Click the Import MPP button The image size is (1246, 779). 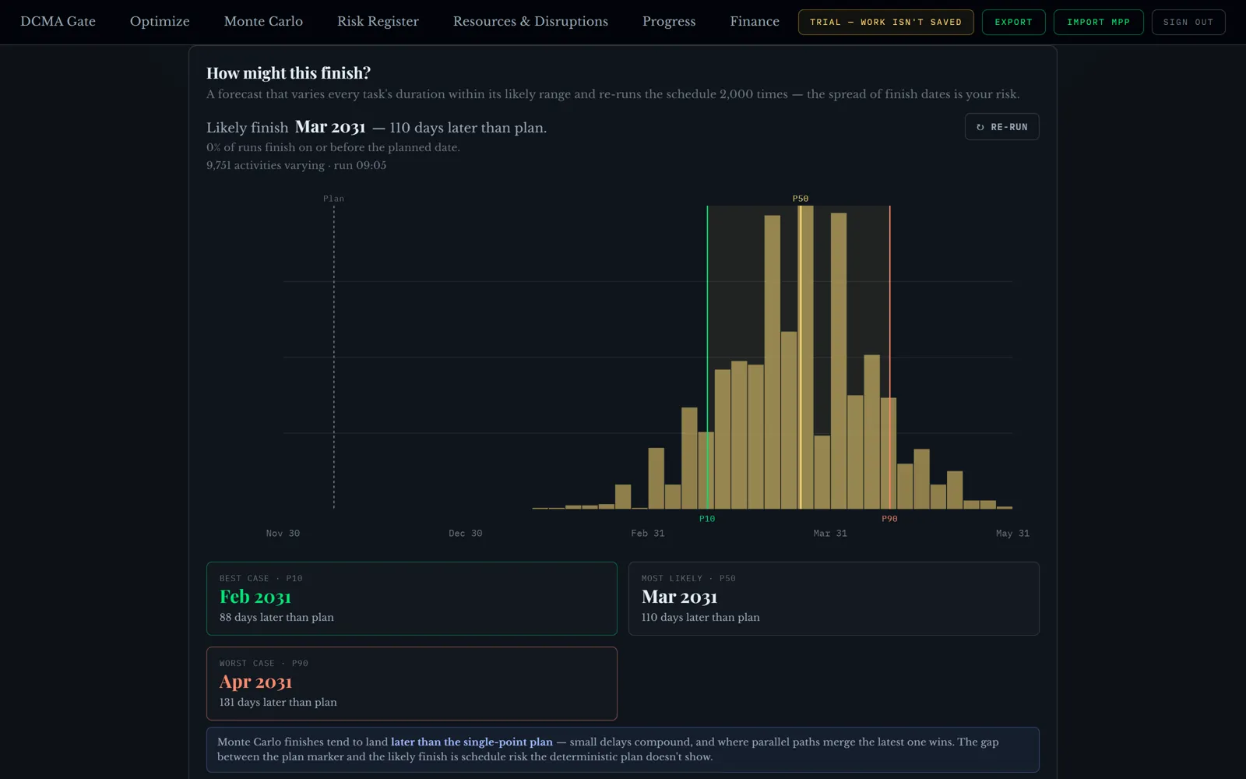pos(1098,22)
